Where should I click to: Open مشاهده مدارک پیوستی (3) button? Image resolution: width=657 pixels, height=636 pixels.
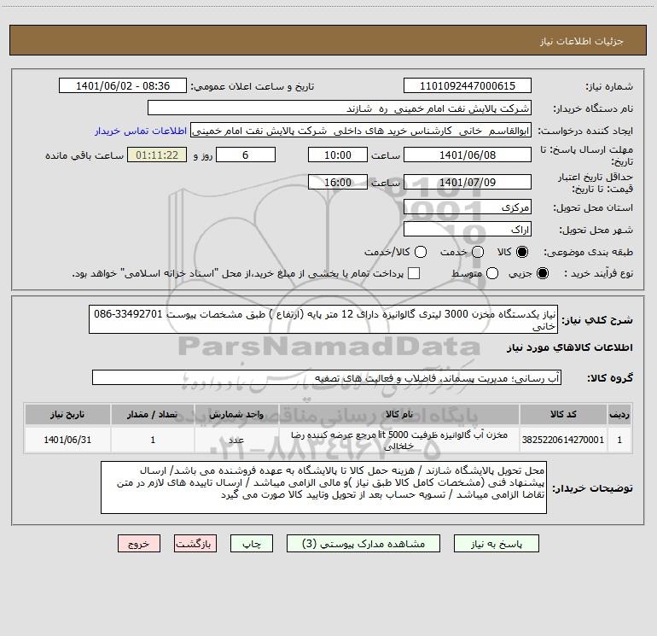[x=363, y=544]
